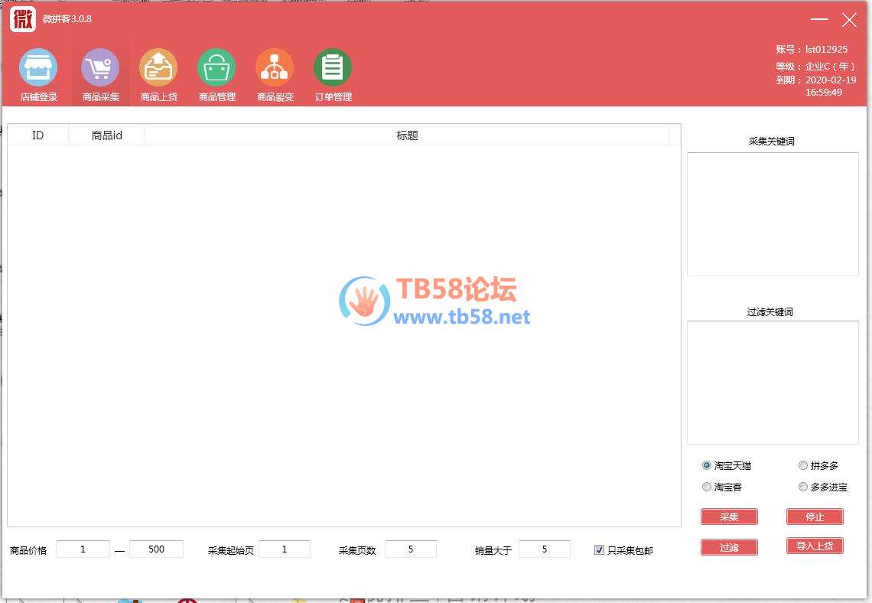Focus the 过滤关键词 text area
This screenshot has width=872, height=603.
click(x=773, y=383)
